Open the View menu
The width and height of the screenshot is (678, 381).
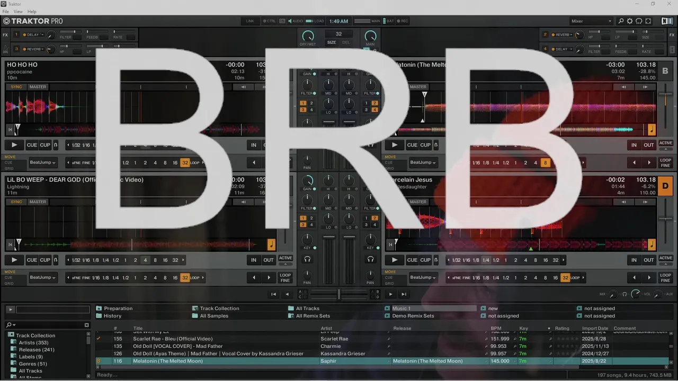(x=17, y=11)
